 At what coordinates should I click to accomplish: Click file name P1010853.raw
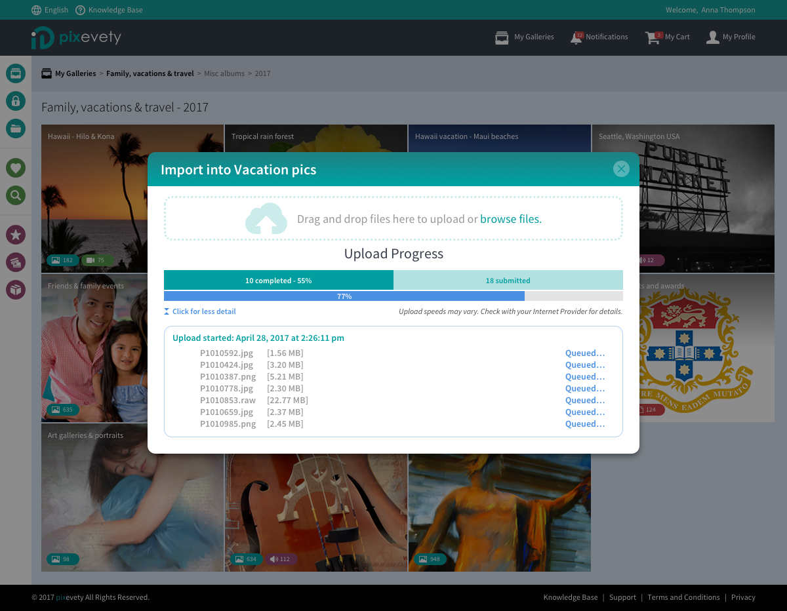(x=228, y=400)
